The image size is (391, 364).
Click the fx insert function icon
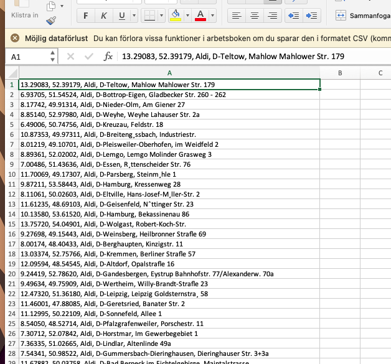coord(108,57)
